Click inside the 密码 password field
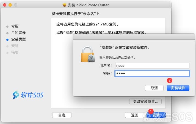Viewport: 196px width, 124px height. point(152,73)
